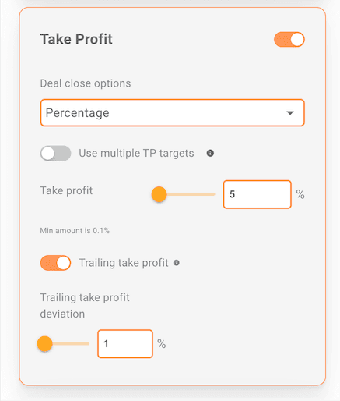
Task: Click info icon beside Trailing take profit
Action: pyautogui.click(x=177, y=263)
